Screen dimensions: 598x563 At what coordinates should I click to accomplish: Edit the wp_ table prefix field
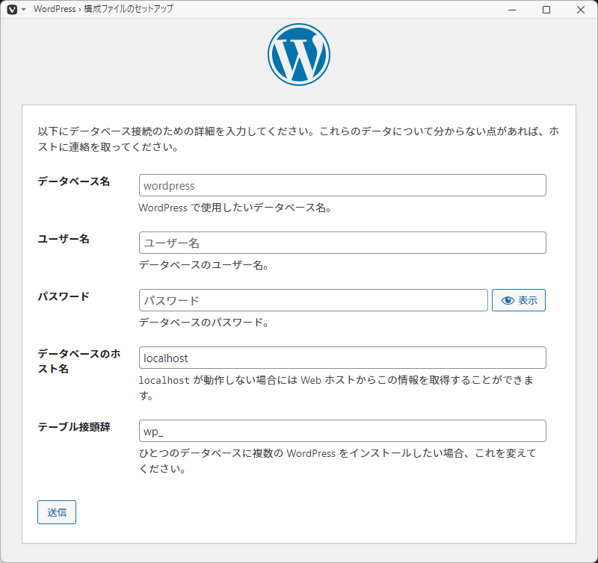[342, 431]
